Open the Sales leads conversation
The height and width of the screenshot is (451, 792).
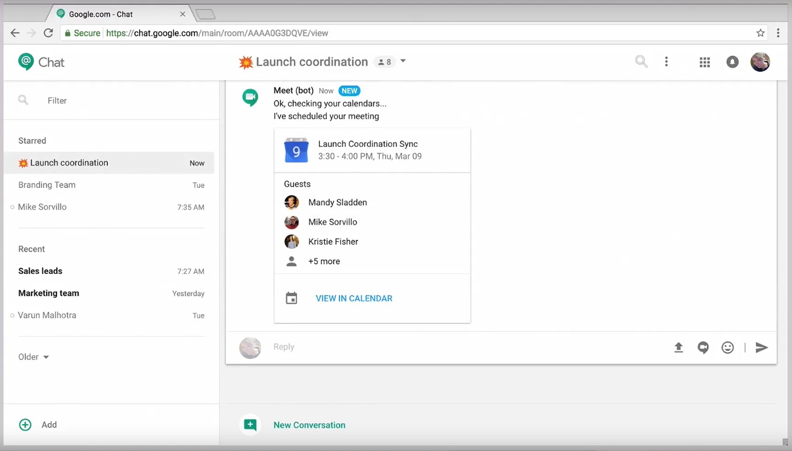click(x=111, y=271)
